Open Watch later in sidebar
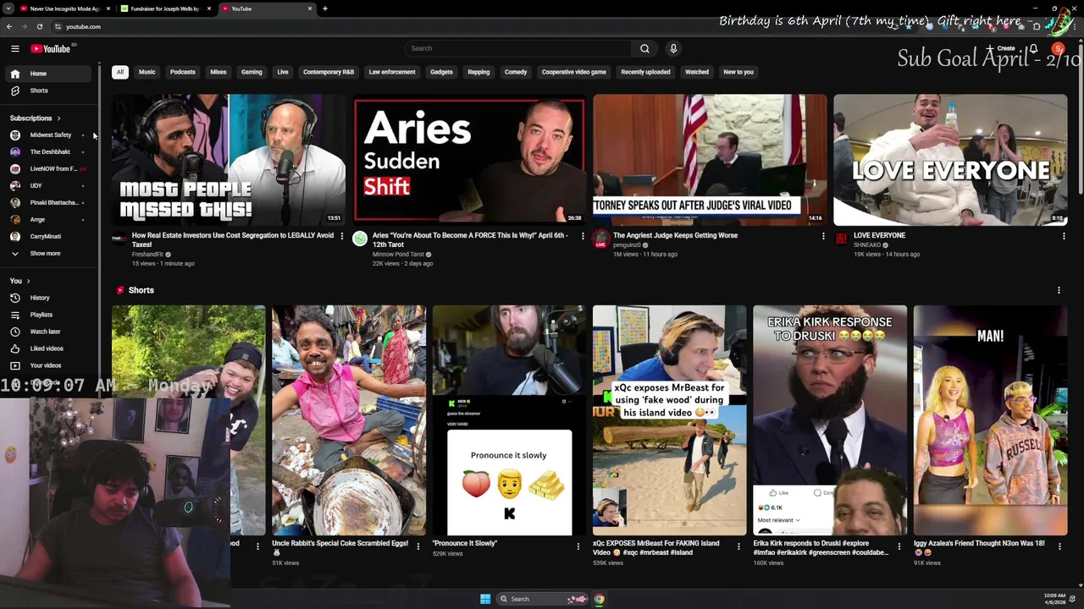Viewport: 1084px width, 609px height. tap(47, 332)
